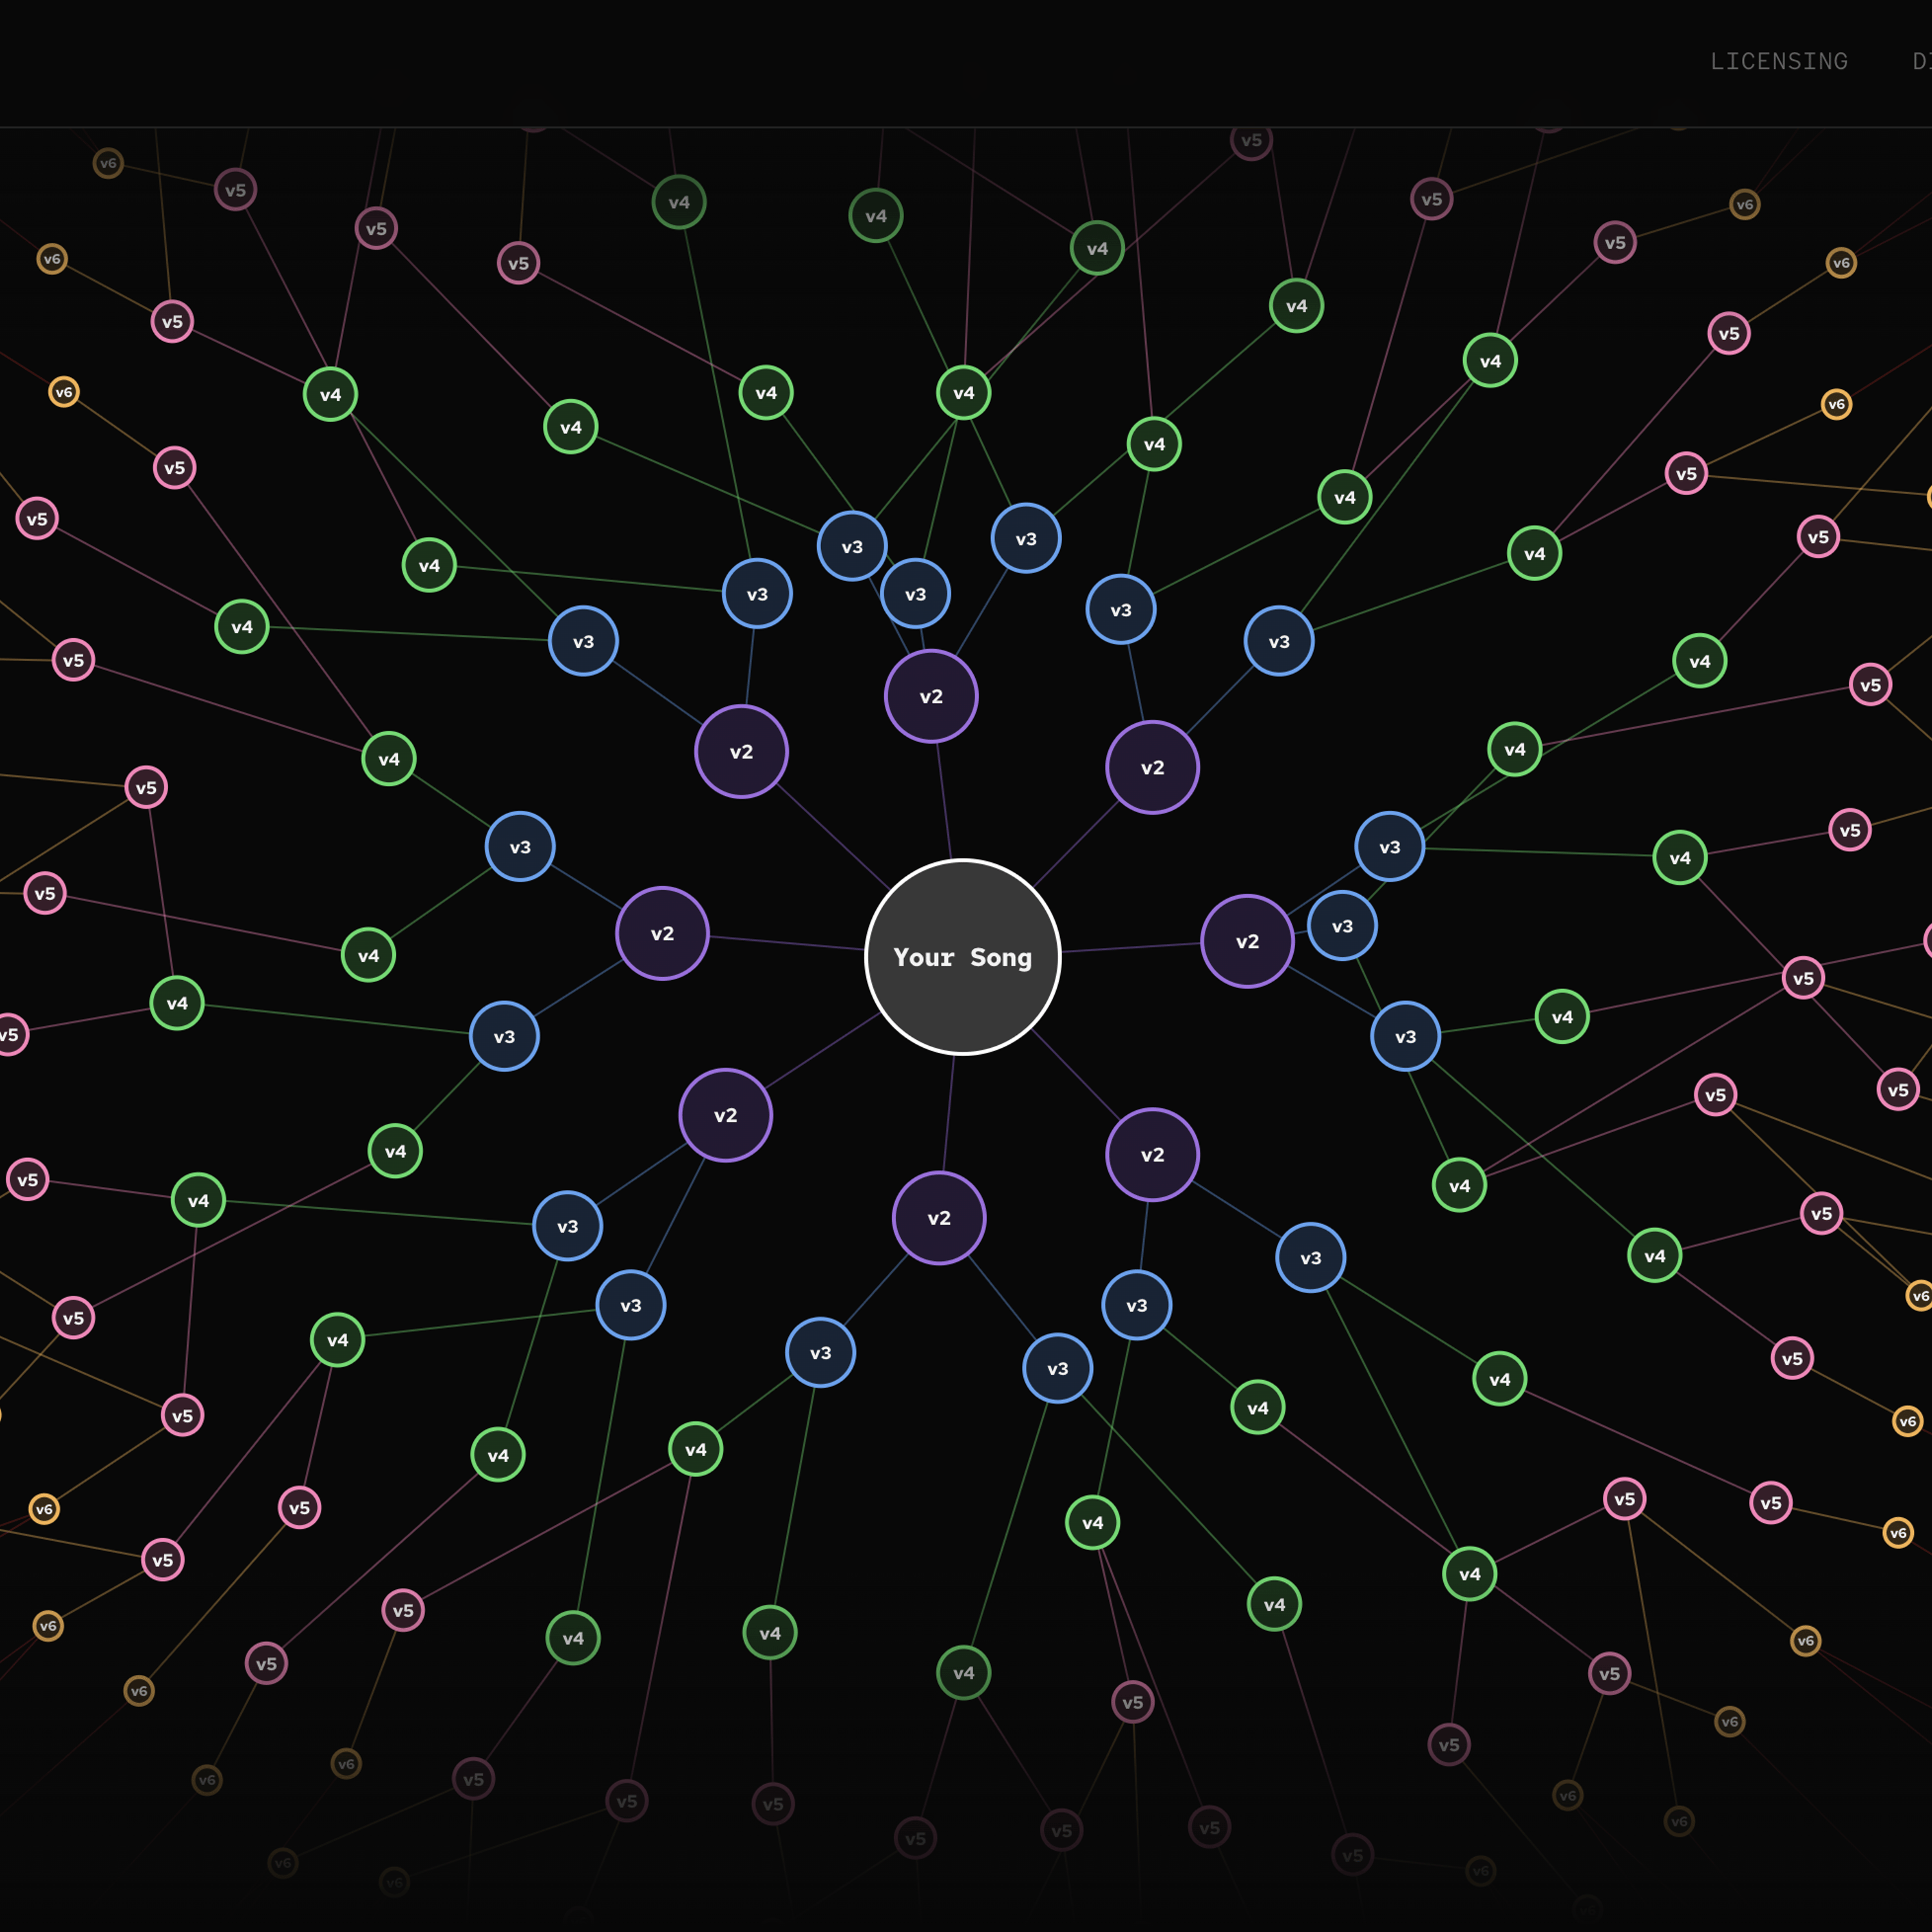Click the v2 node upper-left of Your Song
1932x1932 pixels.
coord(741,752)
